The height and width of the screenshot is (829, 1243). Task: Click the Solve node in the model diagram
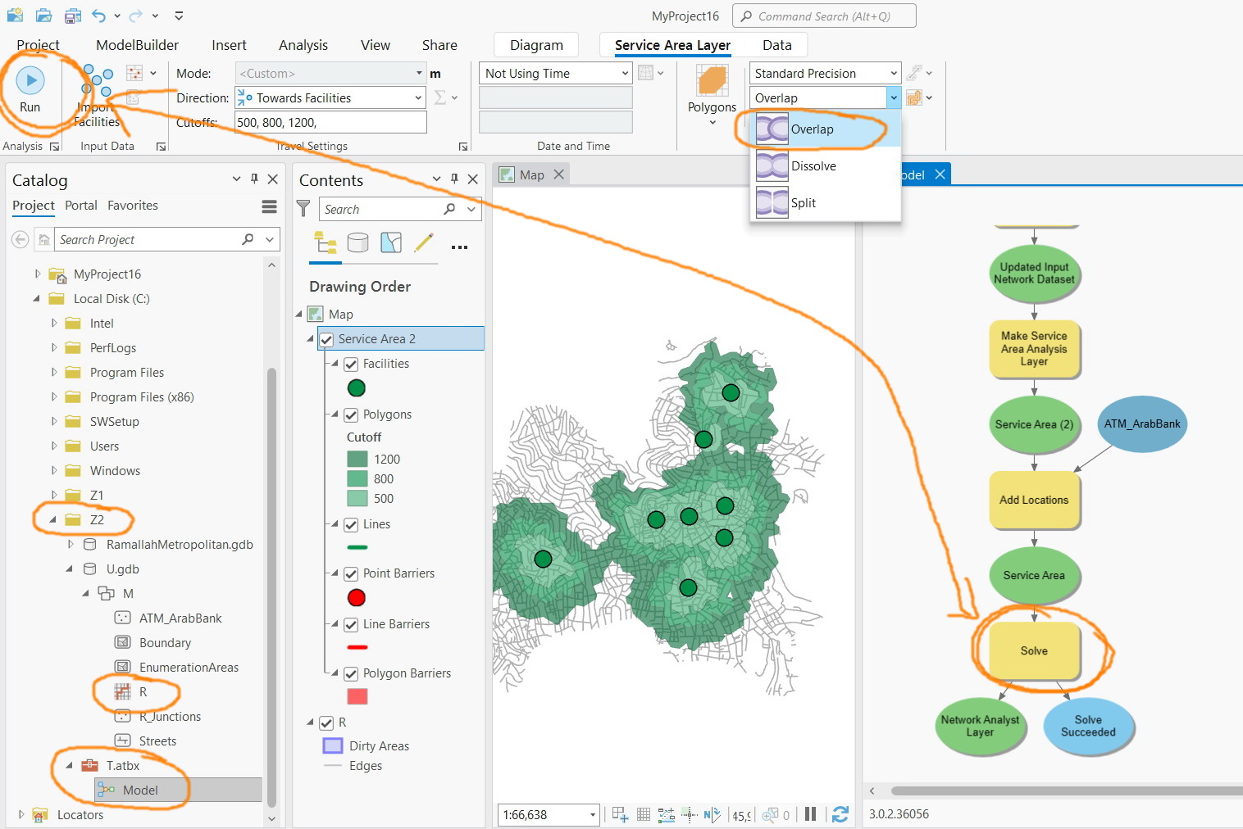(x=1034, y=650)
